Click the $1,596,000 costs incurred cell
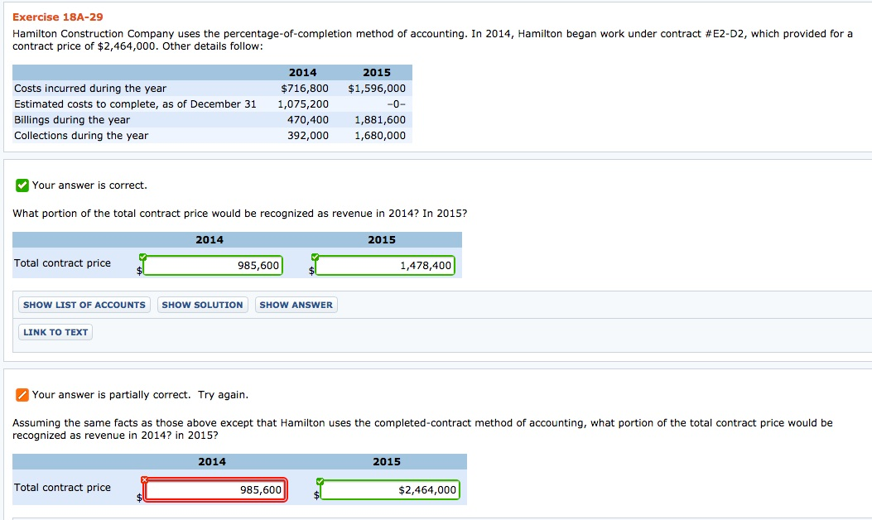 377,89
